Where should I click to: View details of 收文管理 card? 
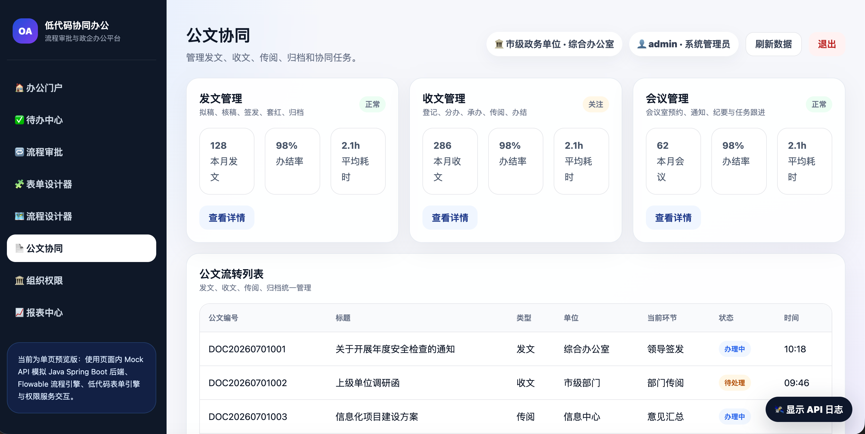pyautogui.click(x=450, y=218)
